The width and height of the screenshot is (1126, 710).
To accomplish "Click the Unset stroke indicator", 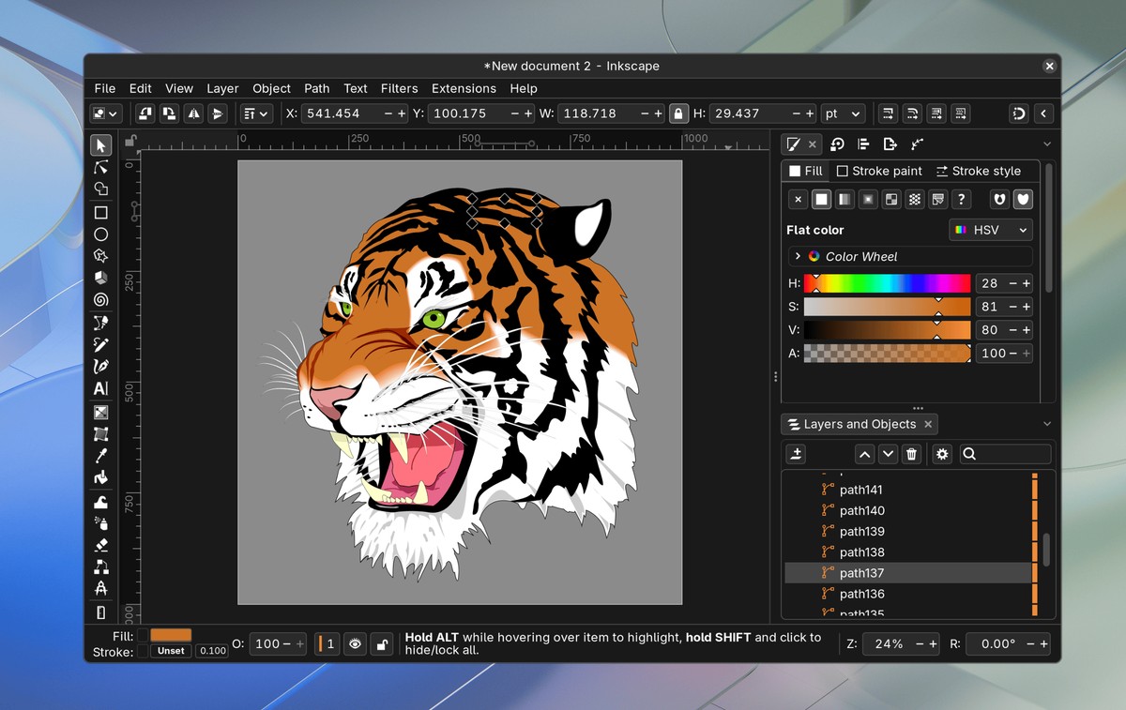I will (171, 651).
